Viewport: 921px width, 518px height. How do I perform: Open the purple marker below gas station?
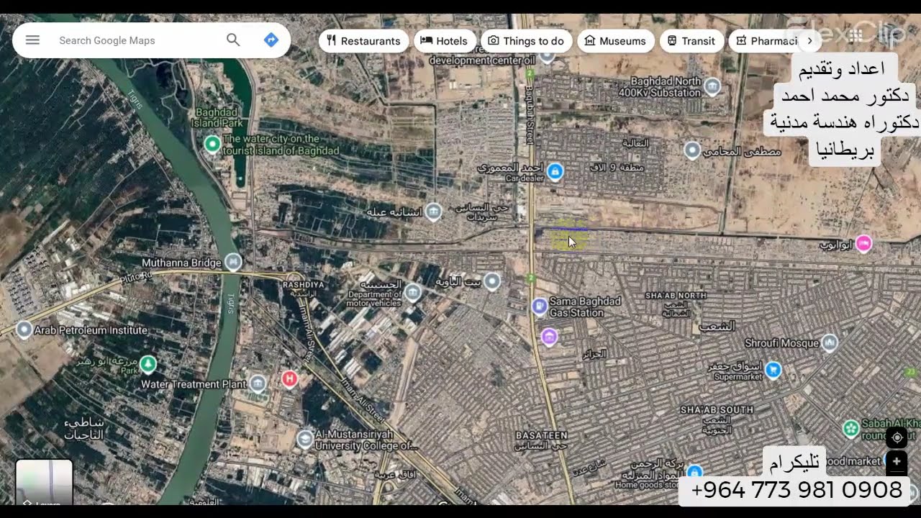pyautogui.click(x=549, y=337)
